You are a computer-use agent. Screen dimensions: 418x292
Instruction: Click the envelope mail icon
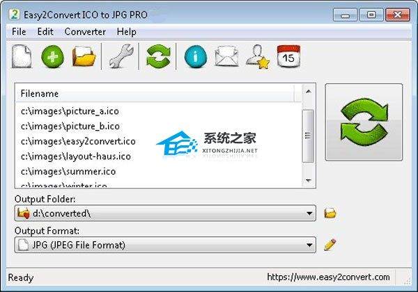226,56
